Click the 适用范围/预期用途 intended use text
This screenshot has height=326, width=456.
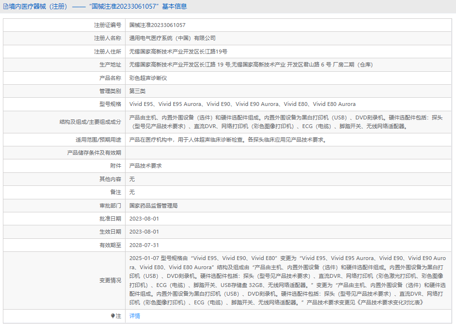click(x=228, y=140)
